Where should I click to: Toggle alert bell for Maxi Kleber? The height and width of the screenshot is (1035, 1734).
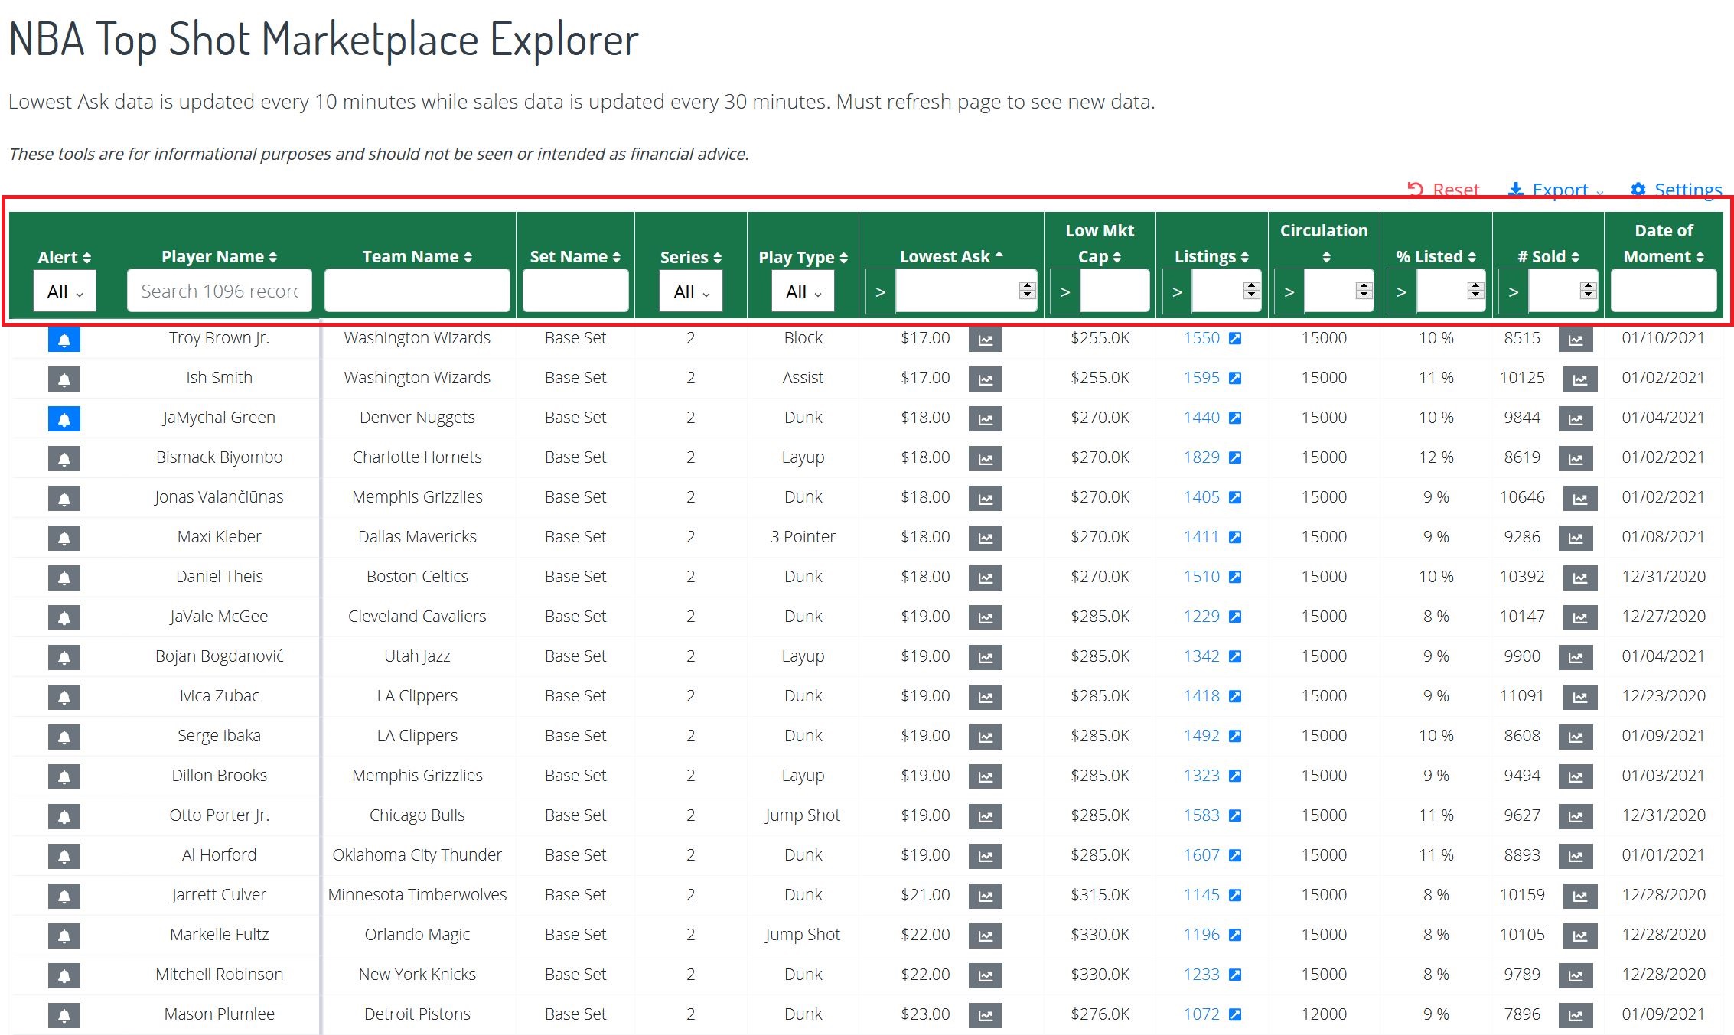click(64, 538)
